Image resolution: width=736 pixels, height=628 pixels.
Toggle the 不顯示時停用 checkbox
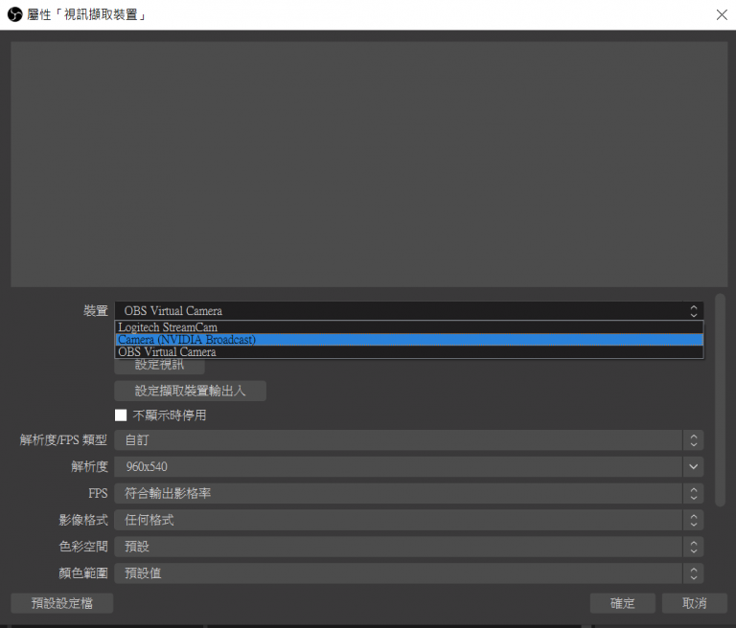pos(121,415)
